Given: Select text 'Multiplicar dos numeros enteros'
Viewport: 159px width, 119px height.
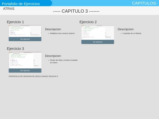Looking at the screenshot, I should 62,33.
